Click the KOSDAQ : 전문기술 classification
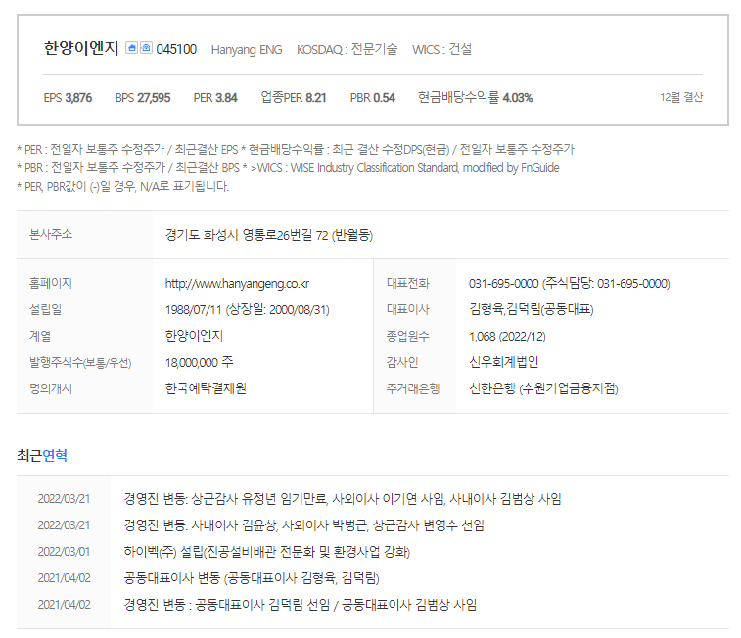Image resolution: width=741 pixels, height=638 pixels. (347, 49)
